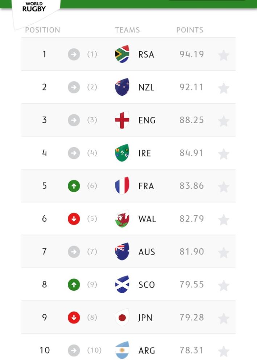Click the France flag icon
Viewport: 257px width, 363px height.
point(122,186)
